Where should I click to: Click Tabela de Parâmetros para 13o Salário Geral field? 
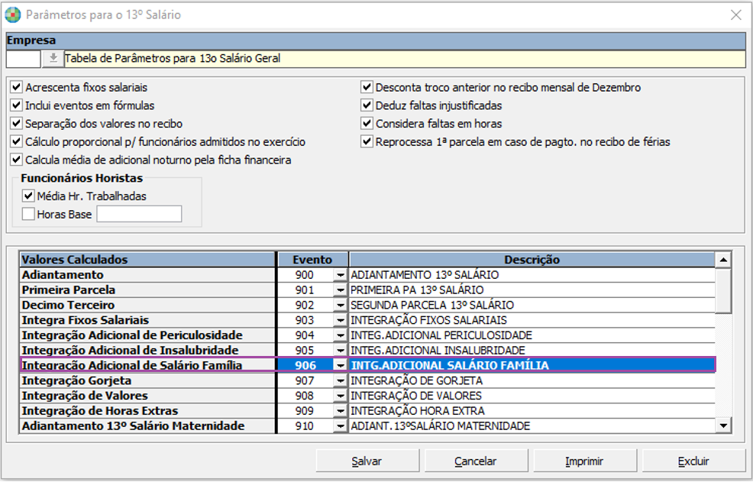point(405,59)
